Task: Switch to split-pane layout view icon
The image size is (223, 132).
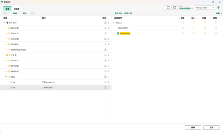Action: coord(175,7)
